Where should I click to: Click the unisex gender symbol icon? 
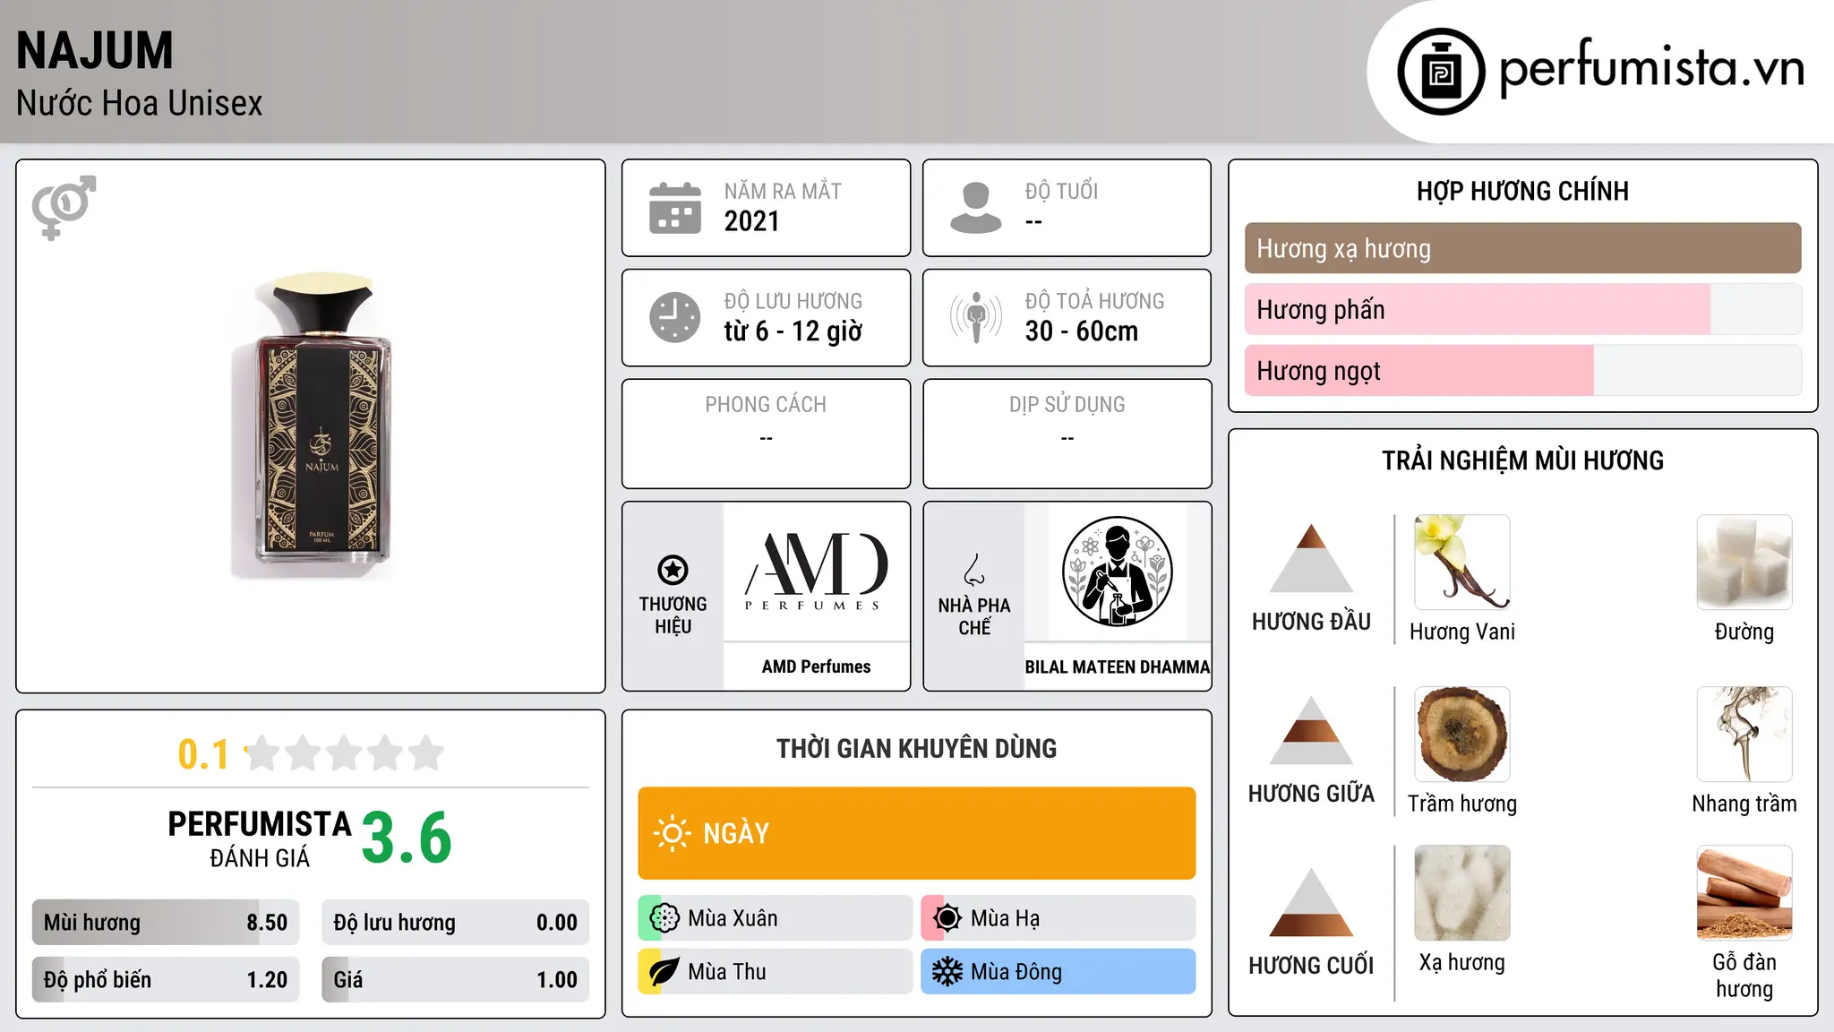64,207
